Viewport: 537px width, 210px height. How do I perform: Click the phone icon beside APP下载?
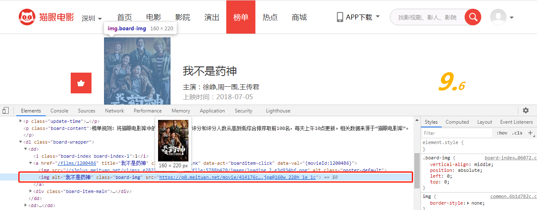(x=339, y=17)
